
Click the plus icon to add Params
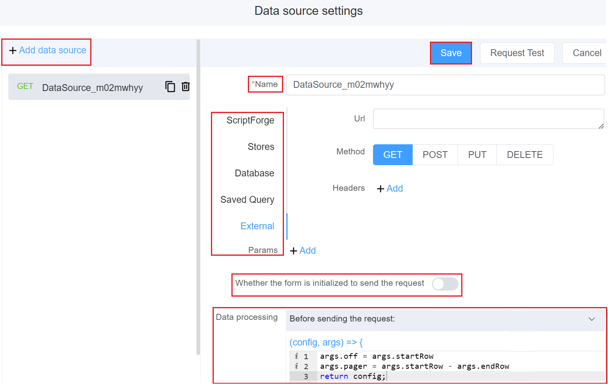[x=294, y=251]
